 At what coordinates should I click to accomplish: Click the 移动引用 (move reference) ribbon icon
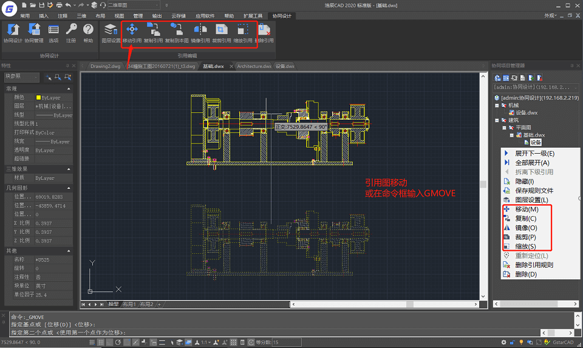point(132,29)
